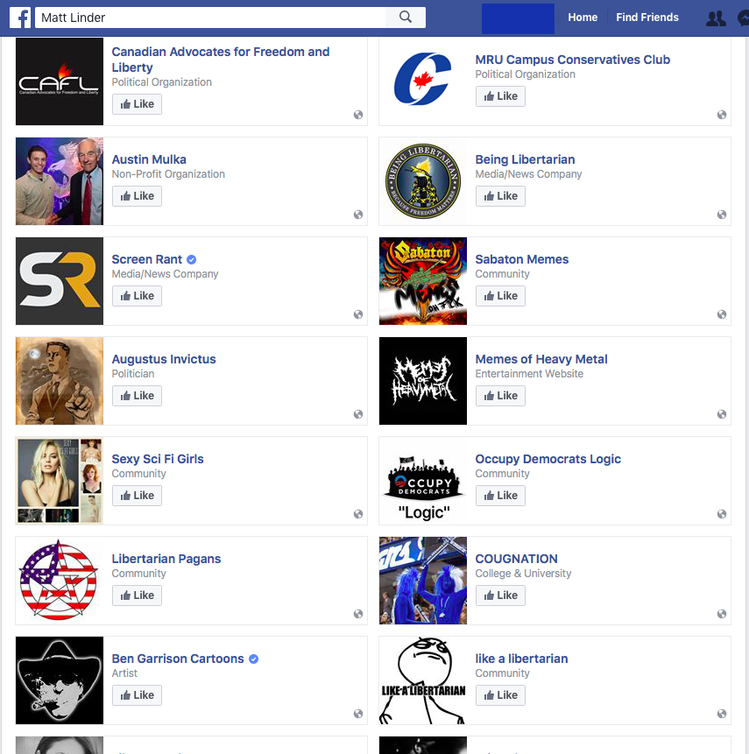Click the search magnifier button
Image resolution: width=749 pixels, height=754 pixels.
pos(406,18)
